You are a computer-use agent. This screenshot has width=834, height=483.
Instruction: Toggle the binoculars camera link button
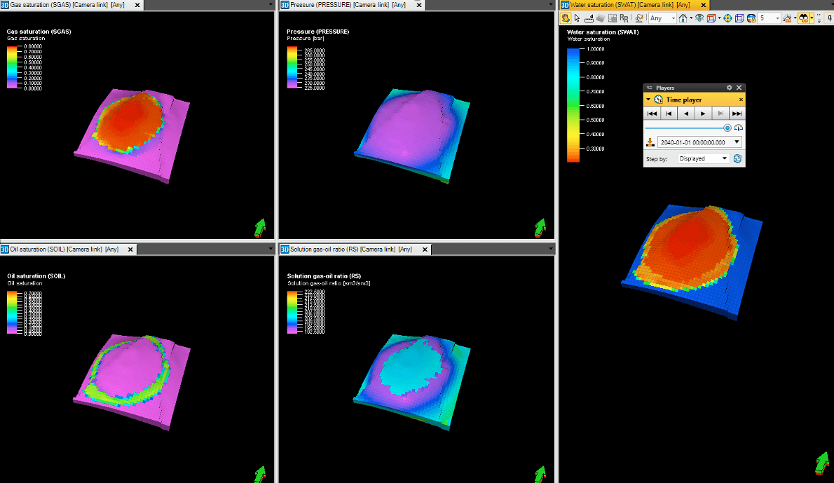pos(803,18)
